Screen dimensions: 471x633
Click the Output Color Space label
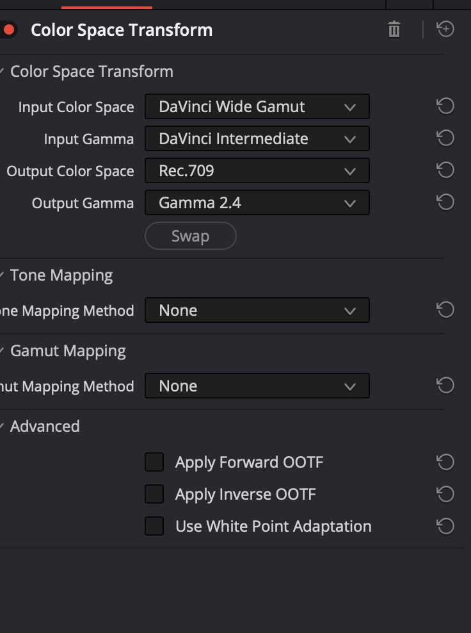[x=70, y=171]
